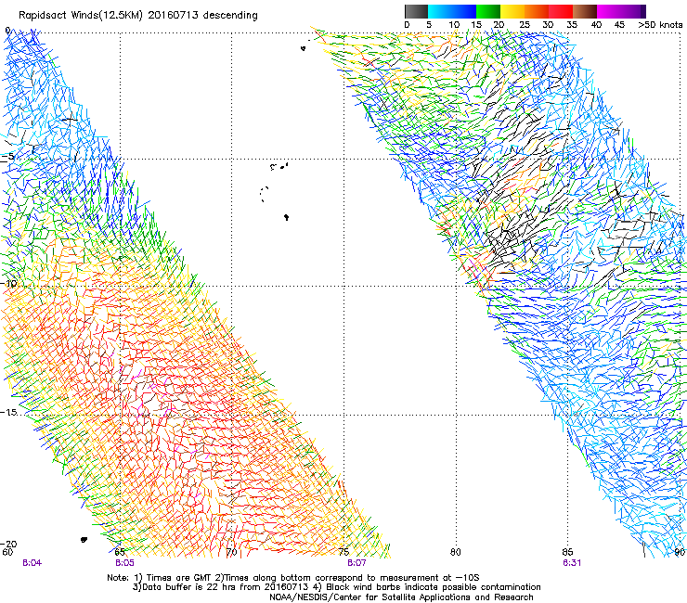Click the purple '8:31' time label
Screen dimensions: 687x603
click(x=572, y=563)
